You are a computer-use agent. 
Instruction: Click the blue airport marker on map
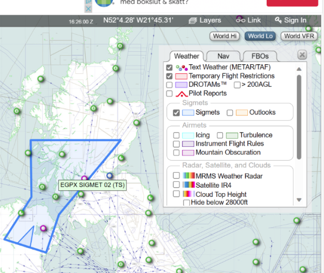point(110,176)
